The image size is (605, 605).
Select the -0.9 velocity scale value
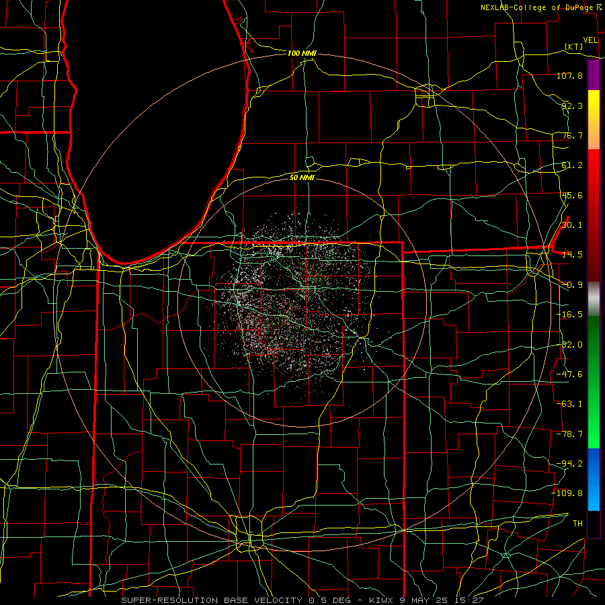click(572, 285)
